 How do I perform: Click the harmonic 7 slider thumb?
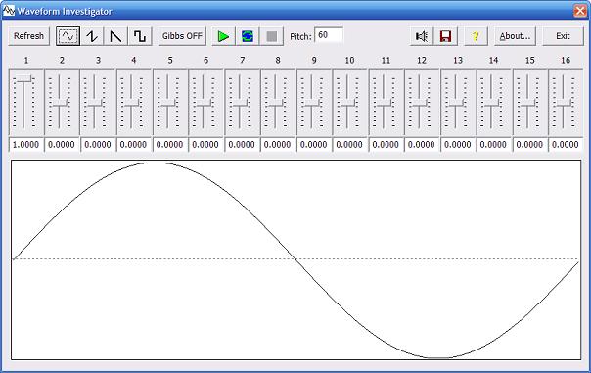pos(240,103)
